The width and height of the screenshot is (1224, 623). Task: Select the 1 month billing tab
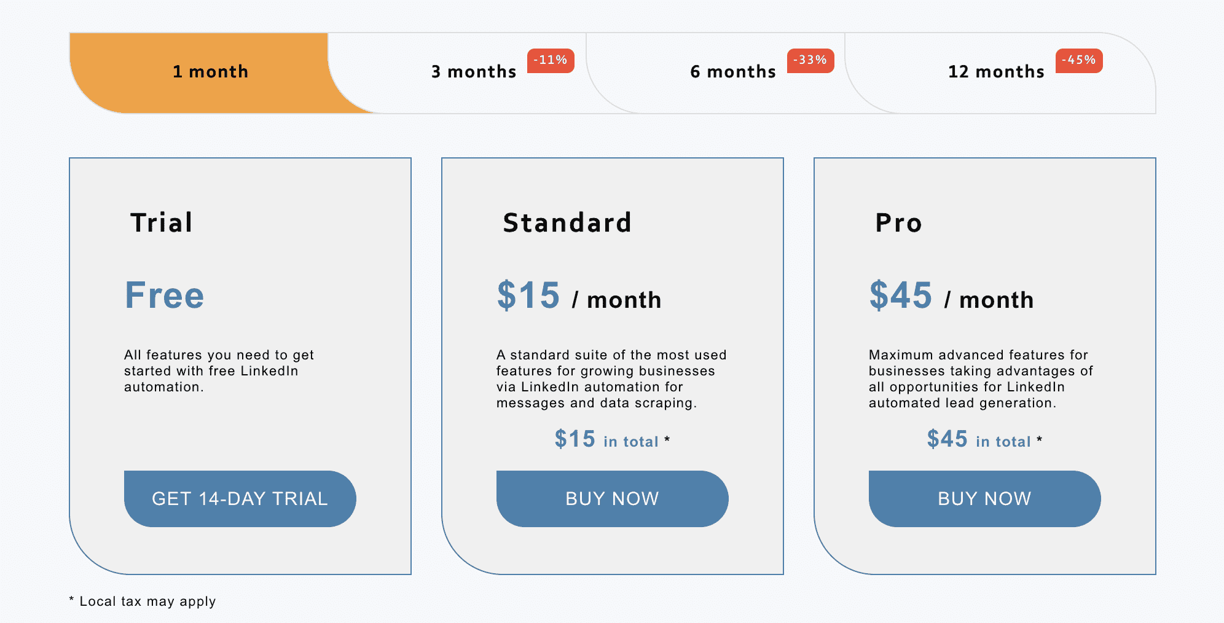[210, 72]
